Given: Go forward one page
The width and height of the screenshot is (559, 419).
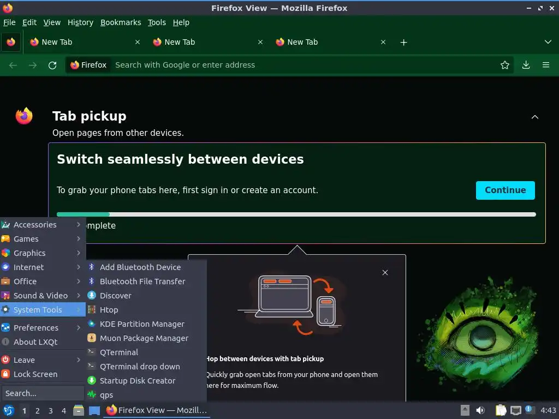Looking at the screenshot, I should (x=33, y=65).
